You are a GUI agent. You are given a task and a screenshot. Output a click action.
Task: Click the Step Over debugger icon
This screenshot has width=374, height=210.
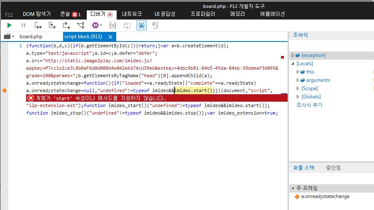(x=52, y=25)
